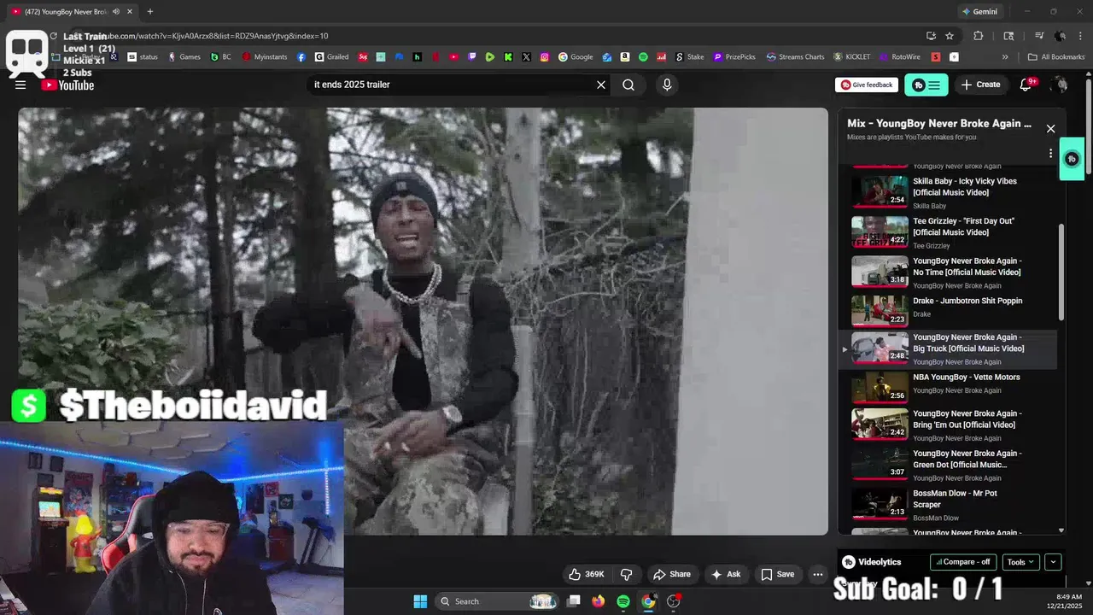
Task: Close the Mix playlist panel
Action: click(x=1050, y=129)
